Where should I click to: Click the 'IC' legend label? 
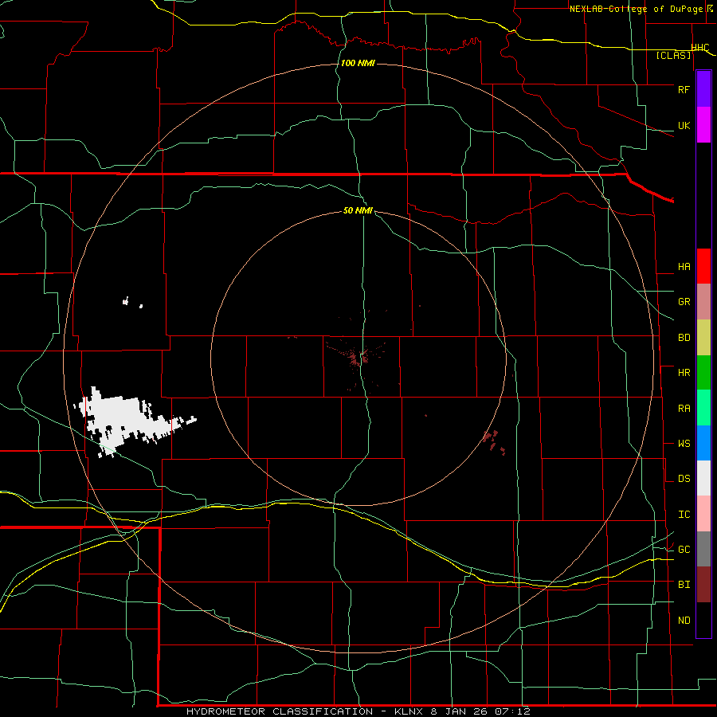coord(684,515)
